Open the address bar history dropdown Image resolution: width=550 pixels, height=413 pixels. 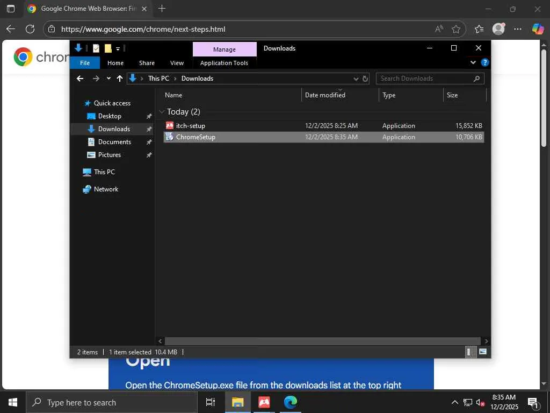point(356,79)
